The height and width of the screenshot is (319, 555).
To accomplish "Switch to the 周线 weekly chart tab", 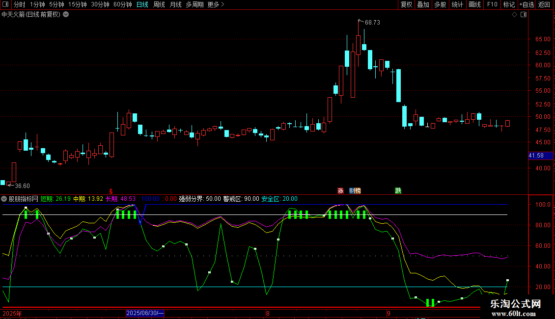I will pos(159,5).
